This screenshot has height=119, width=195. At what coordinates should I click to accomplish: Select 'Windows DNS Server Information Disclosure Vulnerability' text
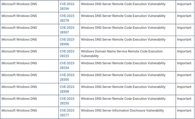122,110
